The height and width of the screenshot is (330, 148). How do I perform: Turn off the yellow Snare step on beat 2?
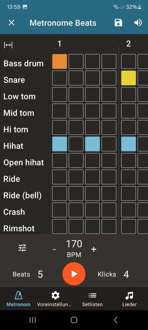tap(128, 78)
